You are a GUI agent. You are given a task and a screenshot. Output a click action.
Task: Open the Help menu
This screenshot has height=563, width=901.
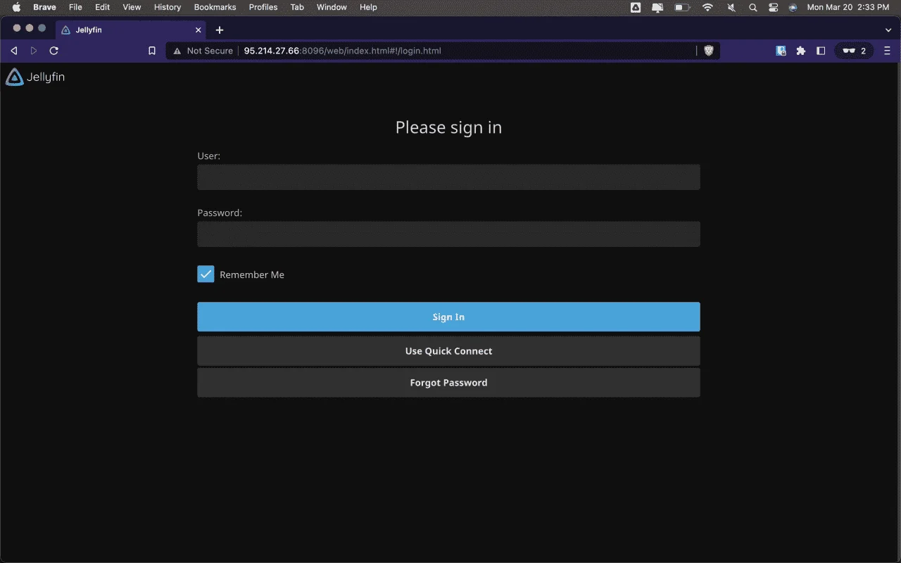[x=368, y=7]
